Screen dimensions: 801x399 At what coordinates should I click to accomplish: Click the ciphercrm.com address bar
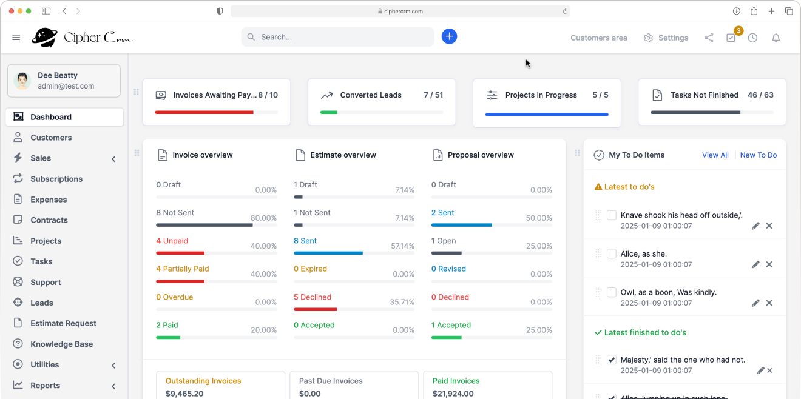click(400, 11)
